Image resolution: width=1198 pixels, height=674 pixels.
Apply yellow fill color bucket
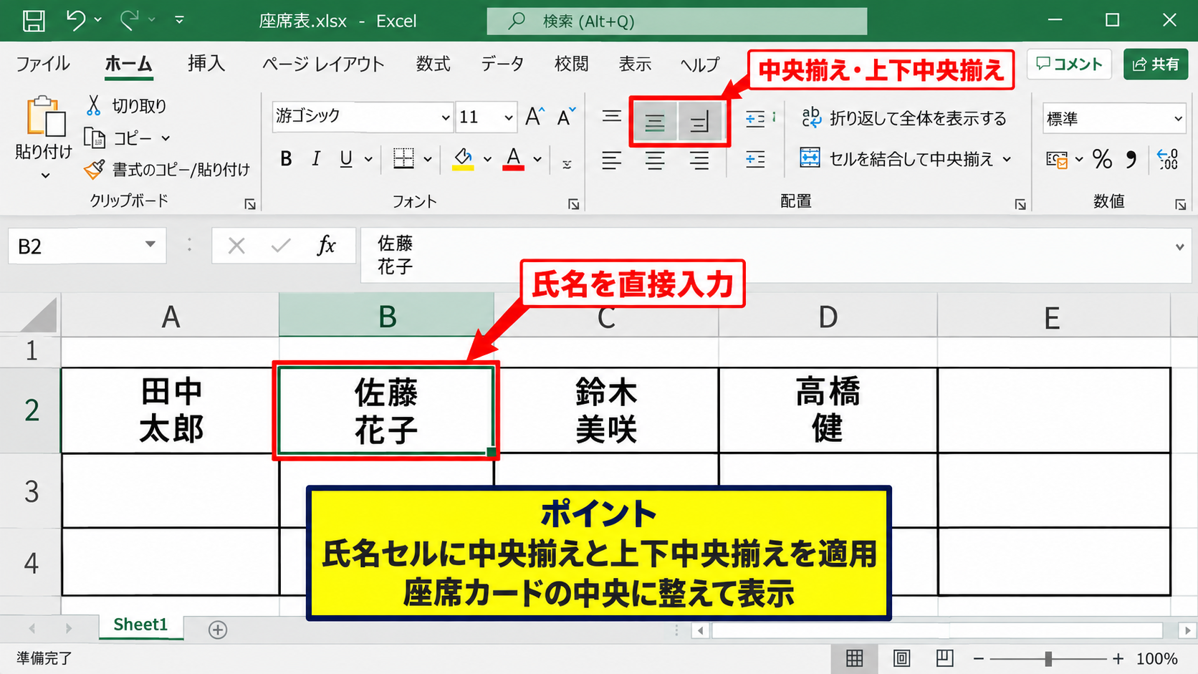(x=463, y=159)
